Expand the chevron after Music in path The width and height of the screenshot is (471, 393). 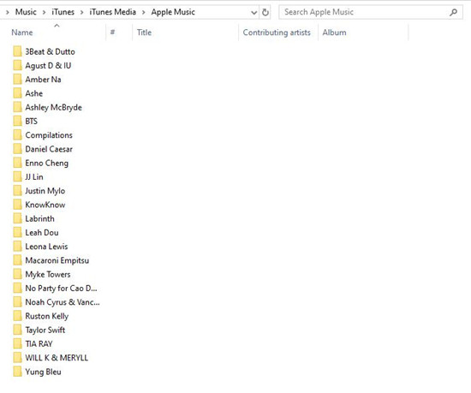click(x=45, y=12)
